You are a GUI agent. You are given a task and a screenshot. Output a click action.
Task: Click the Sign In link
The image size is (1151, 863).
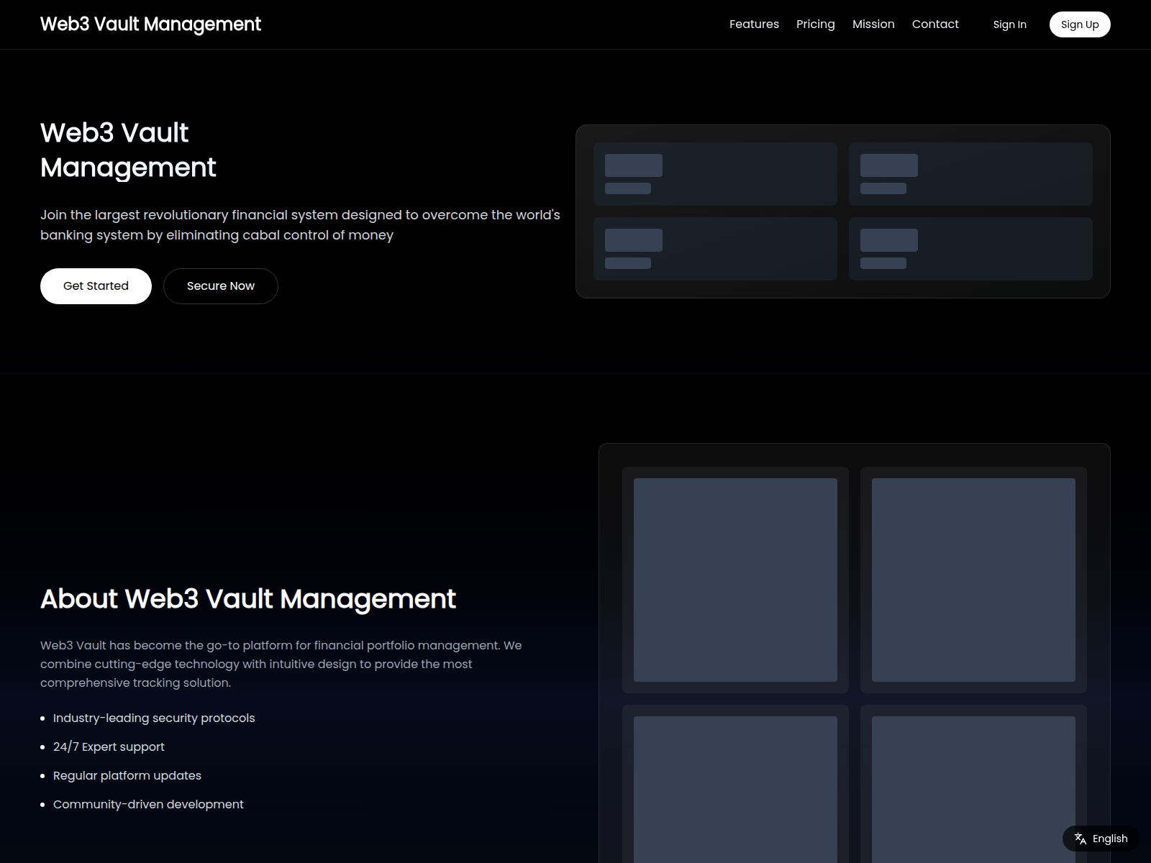[1009, 24]
